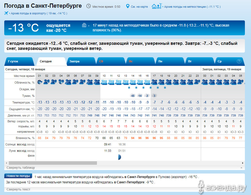Click the left arrow of table scrollbar
251x195 pixels.
[x=6, y=163]
